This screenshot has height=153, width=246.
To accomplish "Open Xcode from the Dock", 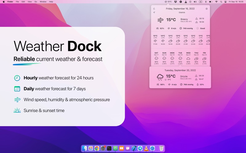I will coord(134,148).
